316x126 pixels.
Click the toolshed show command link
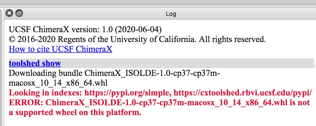(35, 63)
